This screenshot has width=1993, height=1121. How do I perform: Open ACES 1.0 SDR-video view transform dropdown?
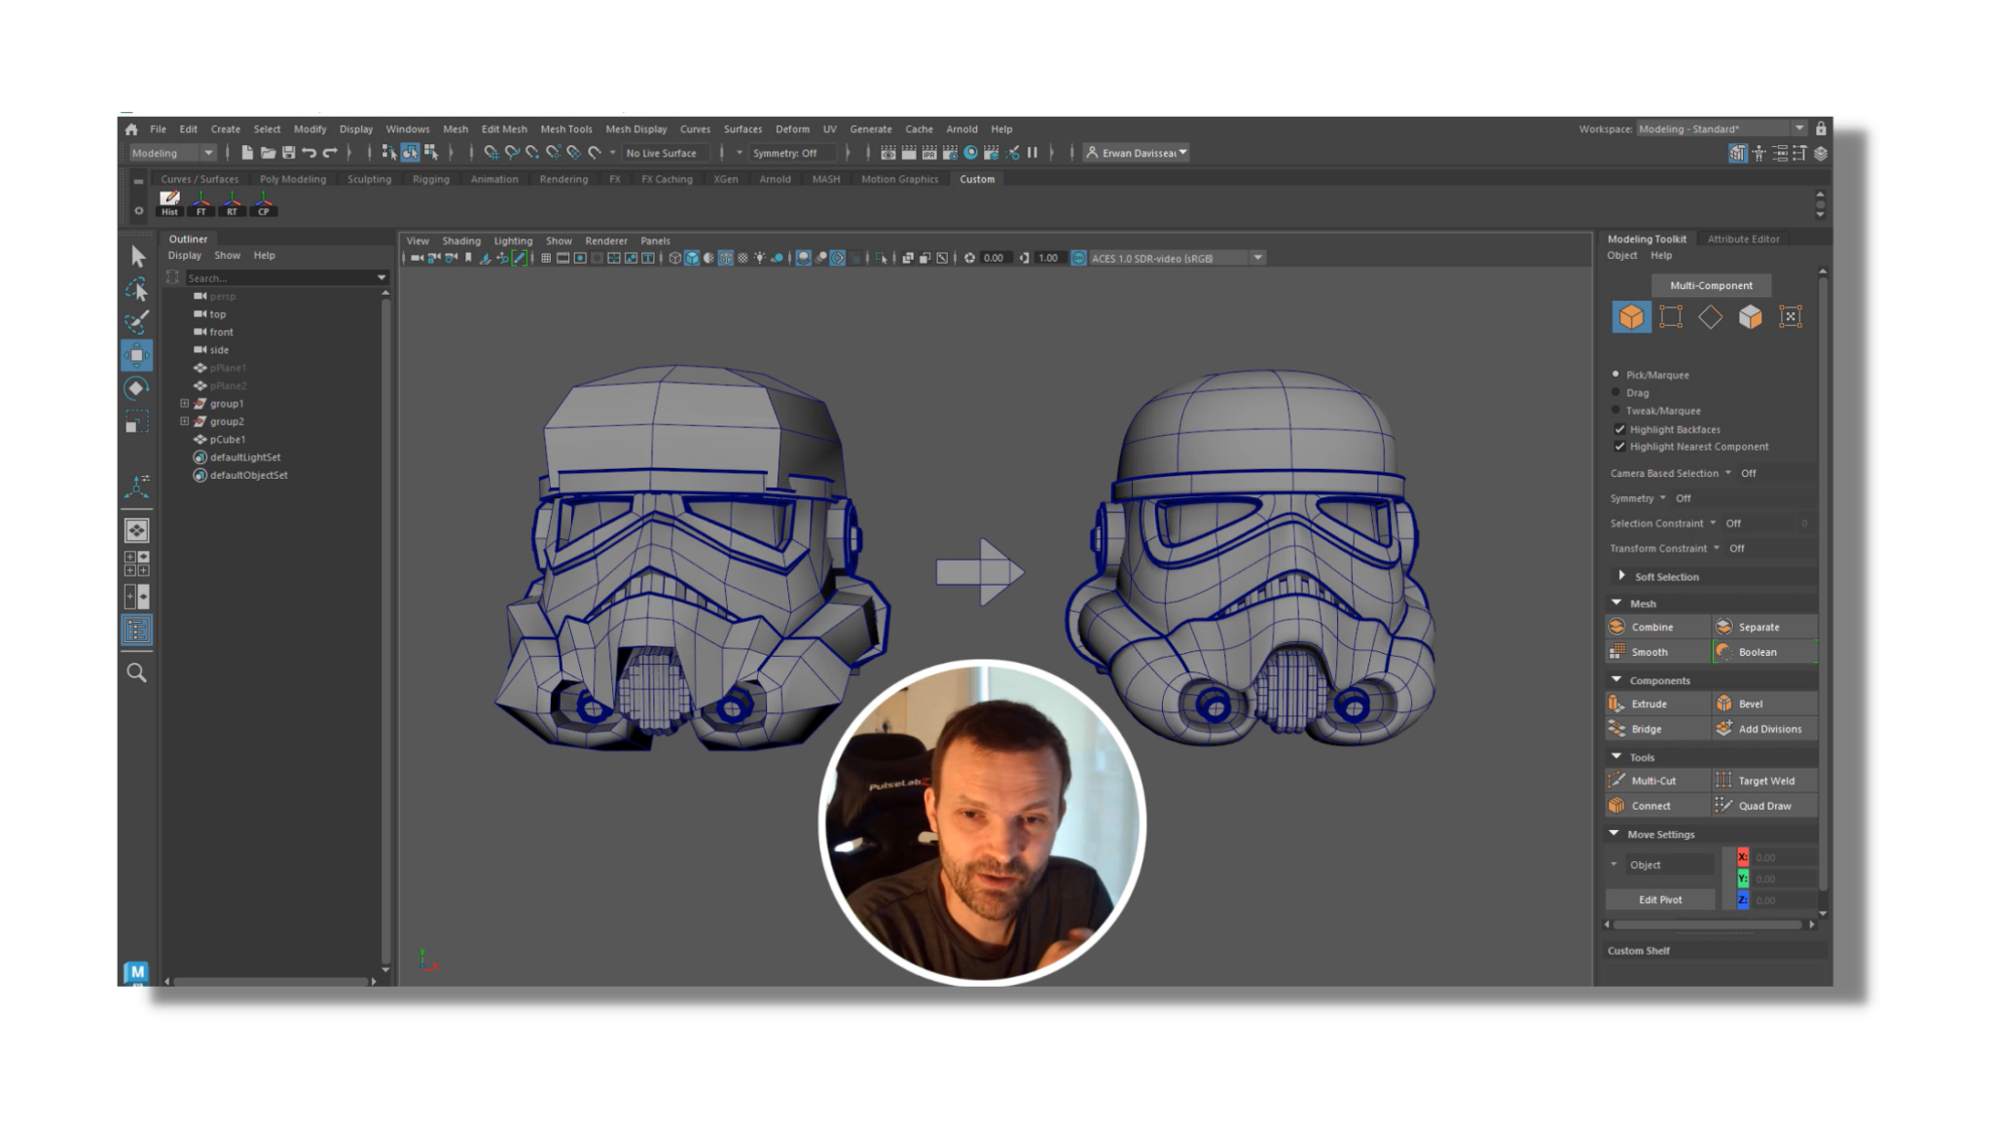coord(1176,258)
